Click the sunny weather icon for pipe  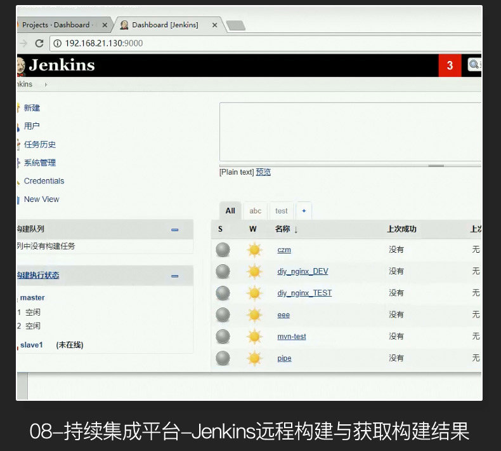(254, 358)
